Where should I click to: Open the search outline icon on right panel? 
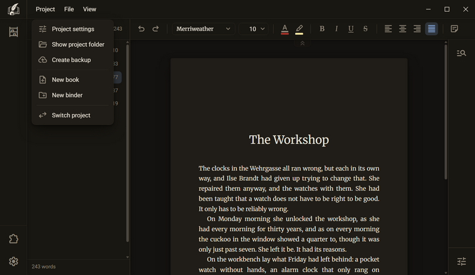click(461, 53)
